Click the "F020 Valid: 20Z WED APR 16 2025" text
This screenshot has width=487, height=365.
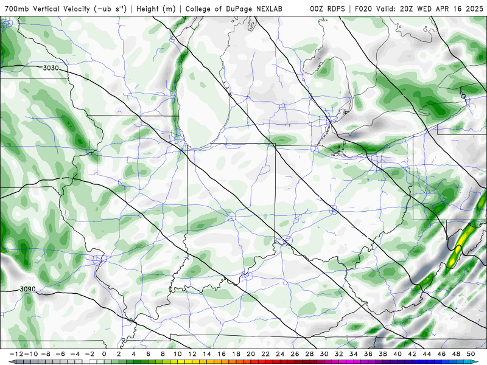click(419, 9)
